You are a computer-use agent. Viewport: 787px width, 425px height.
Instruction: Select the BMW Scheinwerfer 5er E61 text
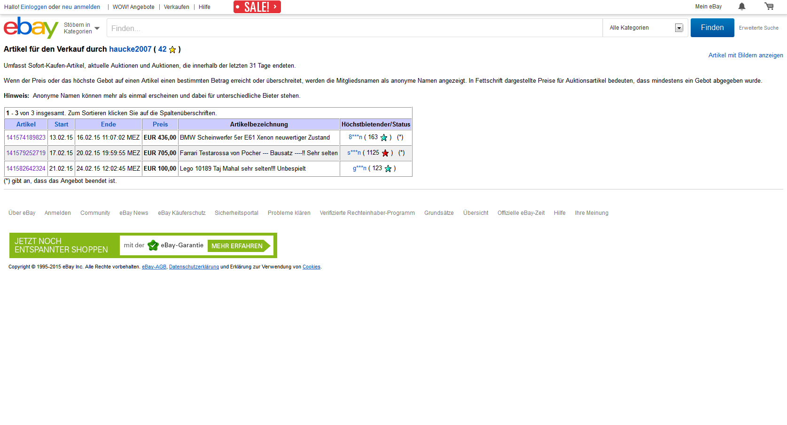[x=255, y=138]
